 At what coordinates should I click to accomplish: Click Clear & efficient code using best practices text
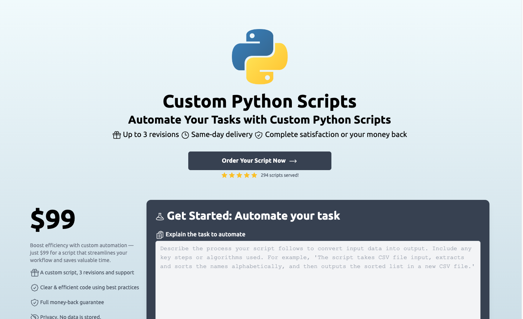point(89,287)
